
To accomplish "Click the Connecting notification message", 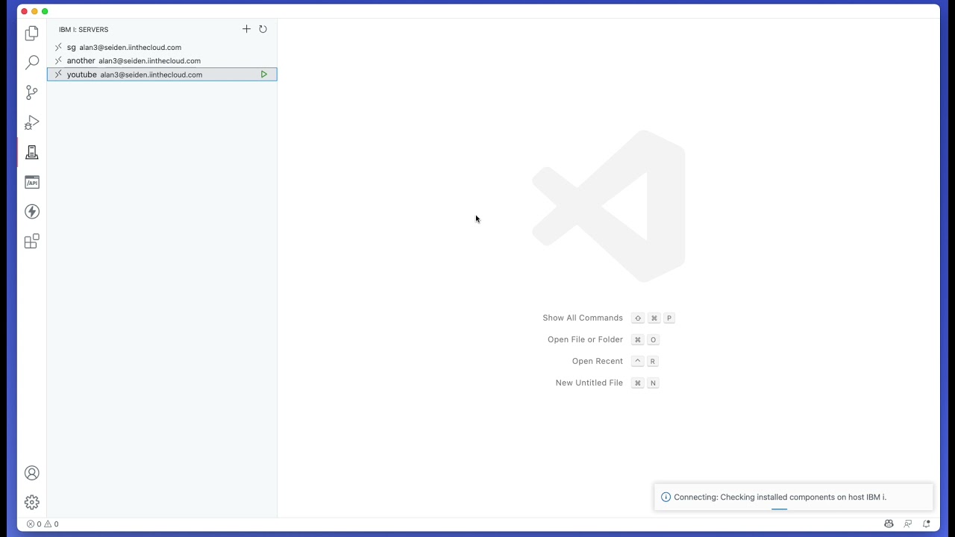I will click(780, 497).
